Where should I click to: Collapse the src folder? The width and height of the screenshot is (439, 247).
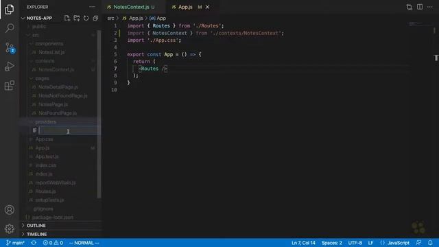pyautogui.click(x=35, y=35)
